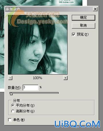Viewport: 103px width, 131px height.
Task: Zoom out preview with minus button
Action: coord(10,78)
